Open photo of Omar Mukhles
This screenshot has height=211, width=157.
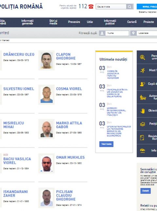46,163
